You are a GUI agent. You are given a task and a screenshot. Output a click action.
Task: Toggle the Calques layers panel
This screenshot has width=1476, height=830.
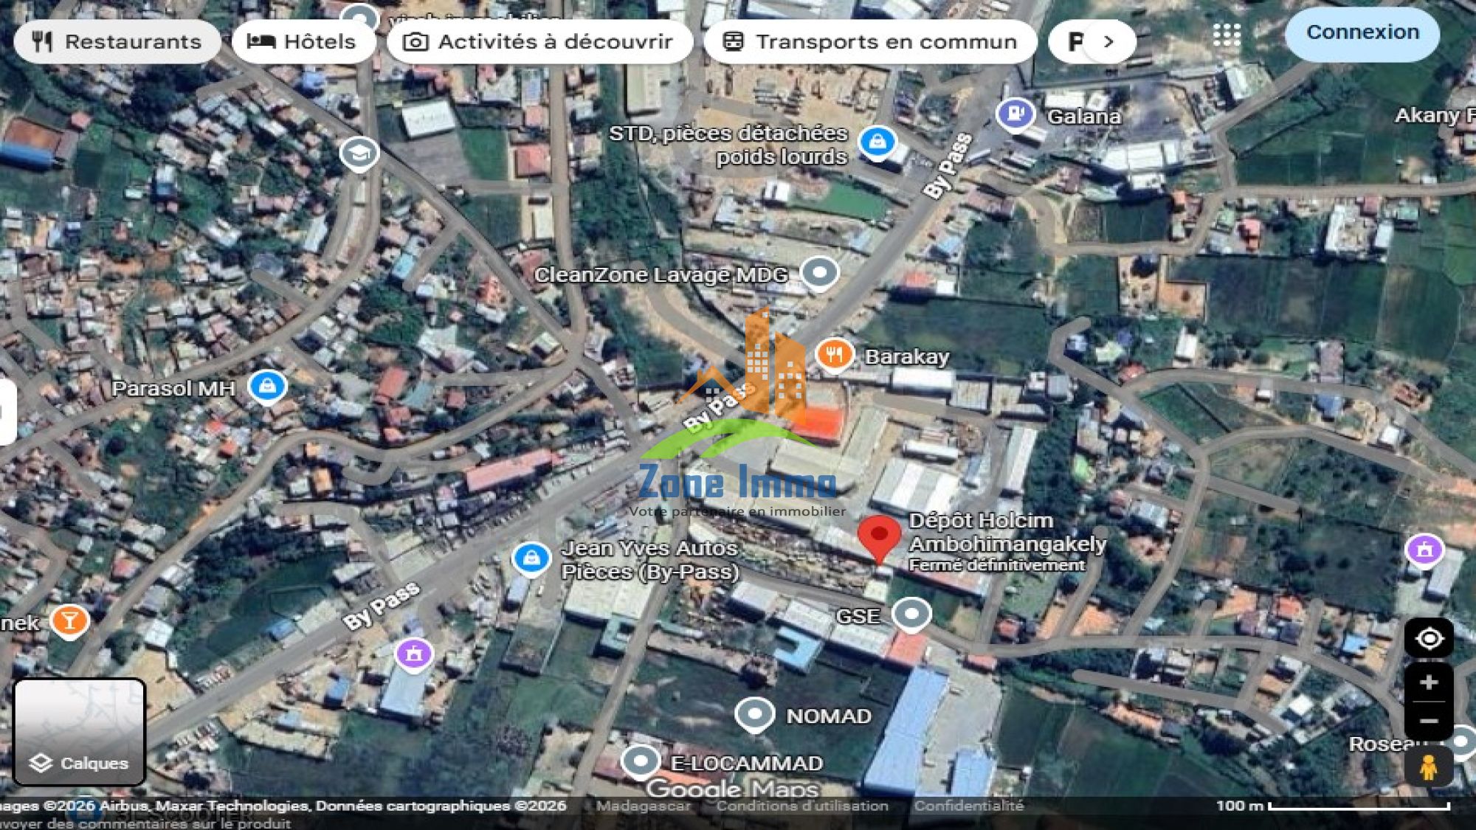pos(80,764)
